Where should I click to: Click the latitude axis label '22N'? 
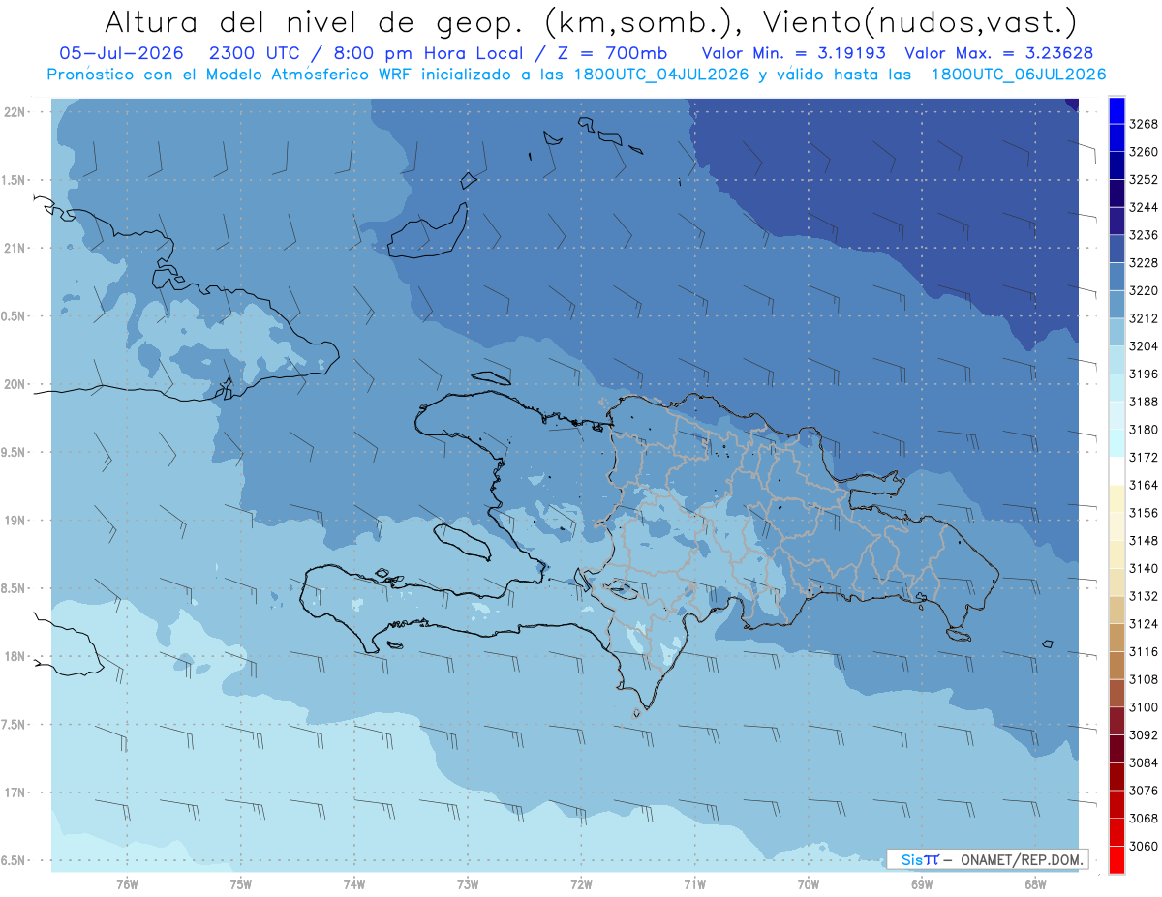click(15, 111)
